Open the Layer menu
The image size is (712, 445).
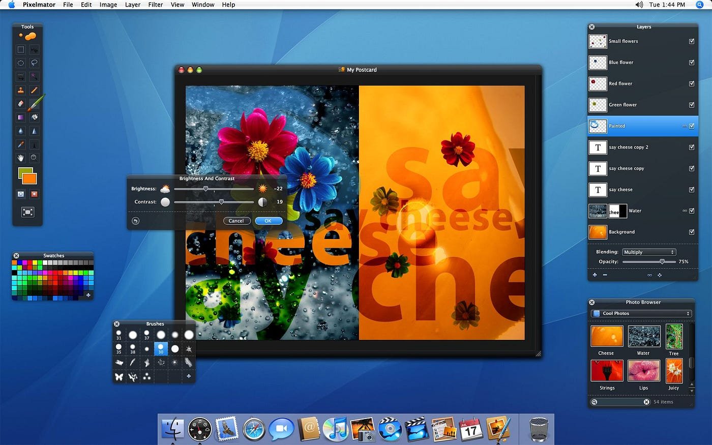133,5
